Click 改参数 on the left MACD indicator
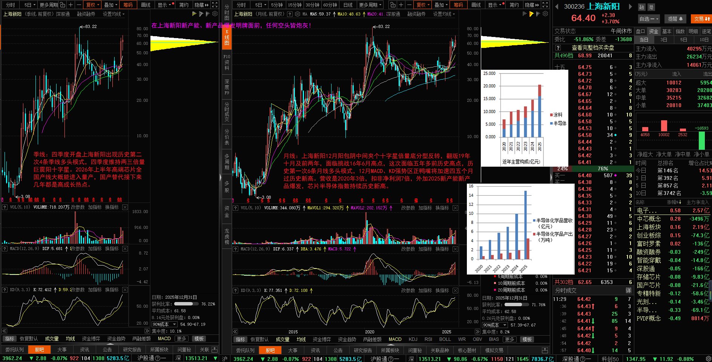712x362 pixels. pyautogui.click(x=77, y=248)
